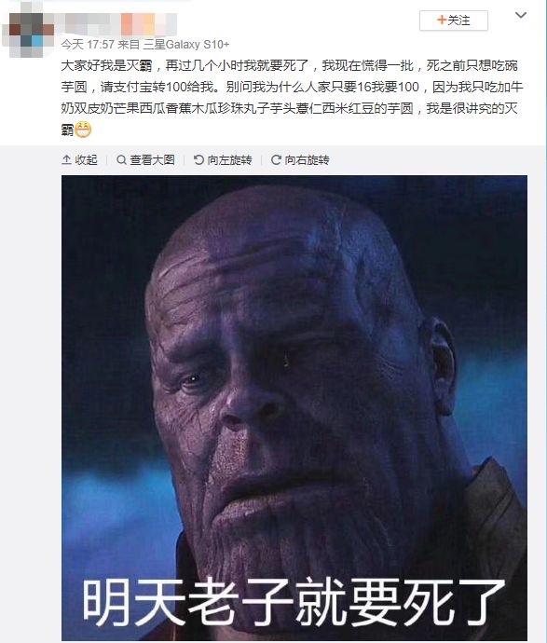Screen dimensions: 547x643
Task: Rotate the picture with 向左旋转
Action: [x=223, y=159]
